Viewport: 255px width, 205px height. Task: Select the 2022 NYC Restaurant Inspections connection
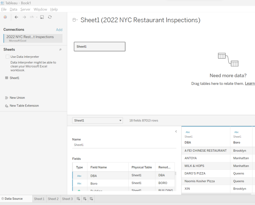coord(33,39)
